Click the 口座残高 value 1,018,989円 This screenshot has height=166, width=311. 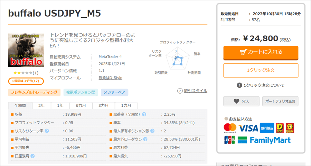[76, 156]
